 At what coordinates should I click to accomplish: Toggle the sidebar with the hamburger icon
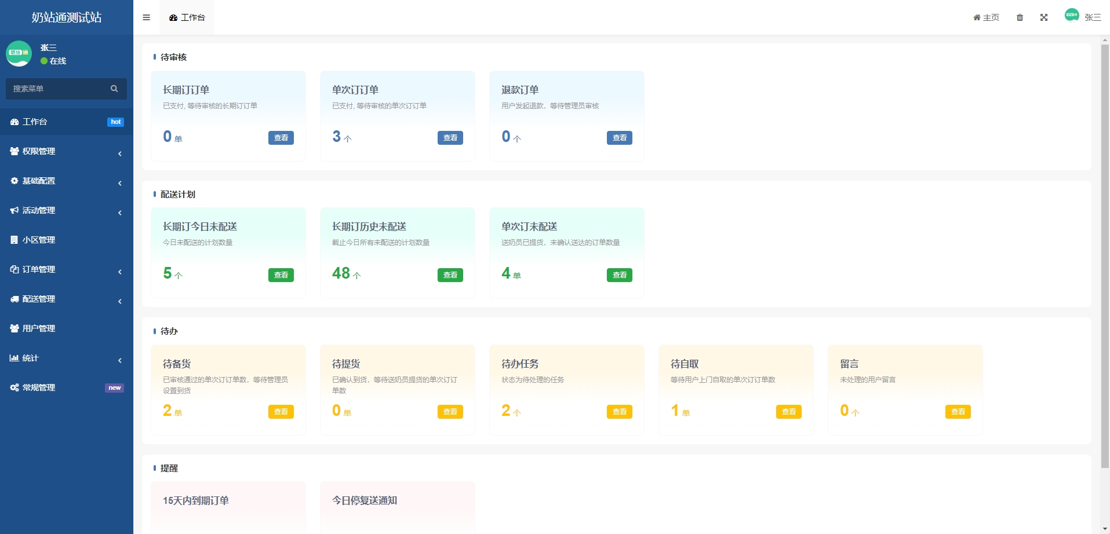coord(146,17)
